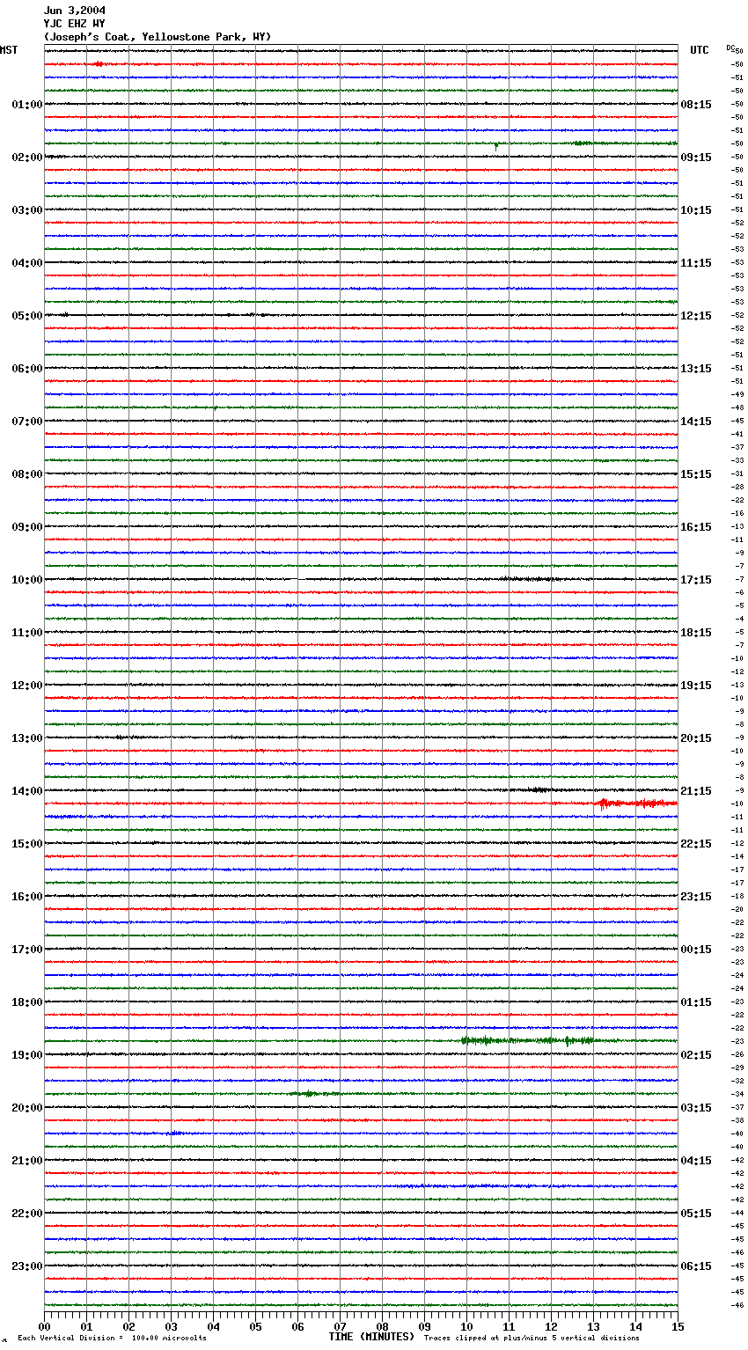Click the 'MST' column header
748x1350 pixels.
tap(9, 50)
